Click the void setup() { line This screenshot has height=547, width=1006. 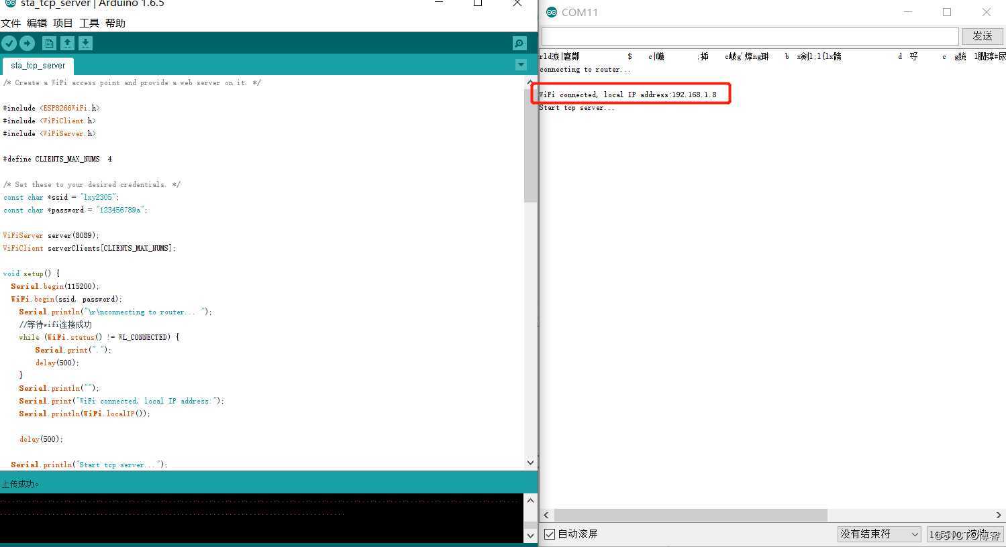[32, 273]
